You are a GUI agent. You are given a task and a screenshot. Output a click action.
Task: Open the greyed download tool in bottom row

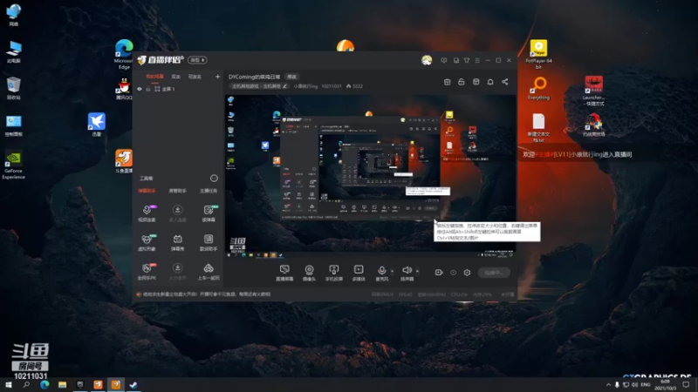click(x=177, y=272)
